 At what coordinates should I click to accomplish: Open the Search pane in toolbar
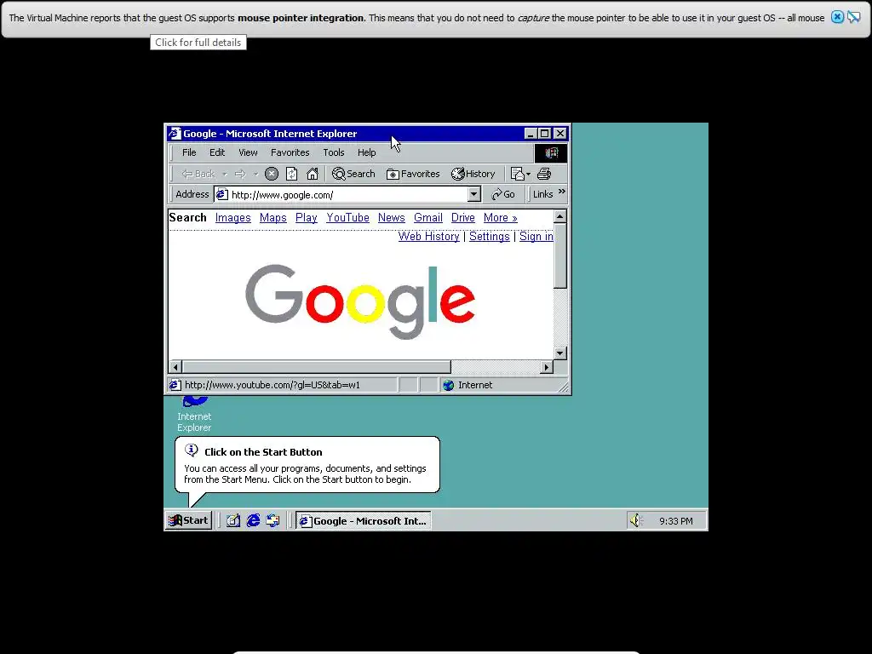coord(353,174)
